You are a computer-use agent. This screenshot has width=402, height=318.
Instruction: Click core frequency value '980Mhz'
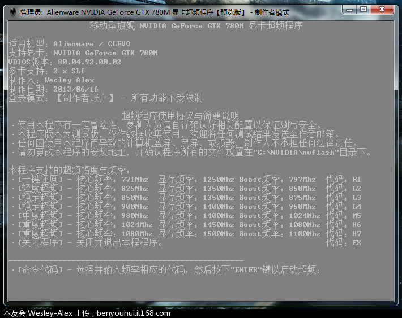click(135, 216)
